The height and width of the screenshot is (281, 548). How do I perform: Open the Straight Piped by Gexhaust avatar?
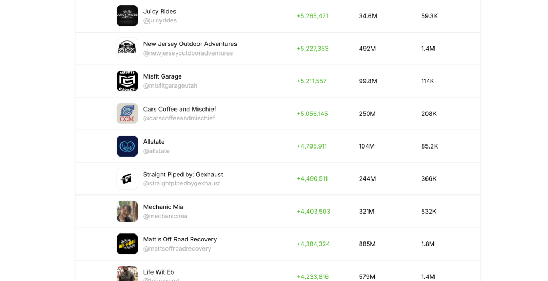(x=127, y=179)
